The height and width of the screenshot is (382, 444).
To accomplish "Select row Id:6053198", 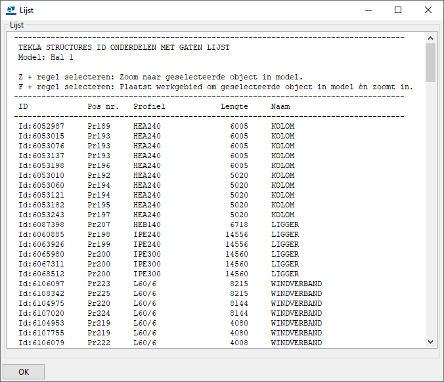I will click(x=156, y=165).
